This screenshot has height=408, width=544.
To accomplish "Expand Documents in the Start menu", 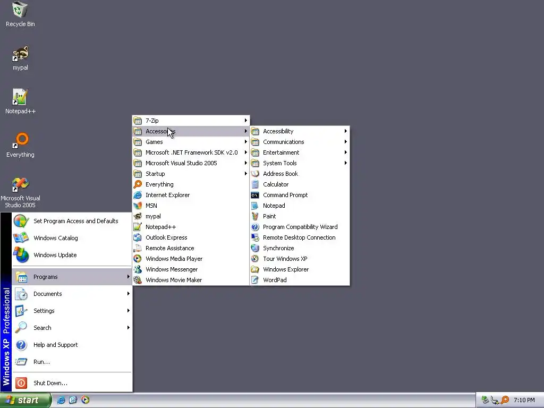I will point(72,294).
